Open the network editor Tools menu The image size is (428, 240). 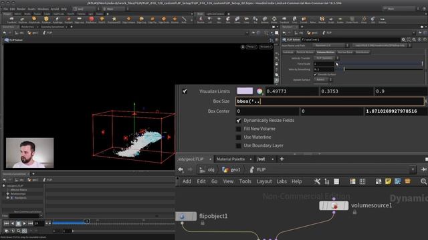click(x=245, y=181)
